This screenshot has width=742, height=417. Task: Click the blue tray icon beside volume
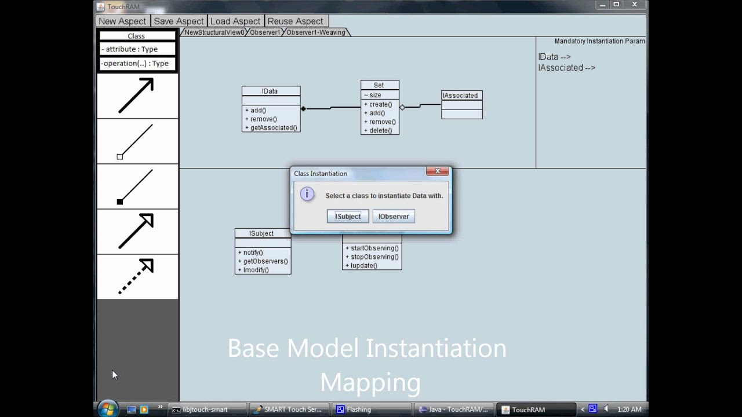point(594,409)
